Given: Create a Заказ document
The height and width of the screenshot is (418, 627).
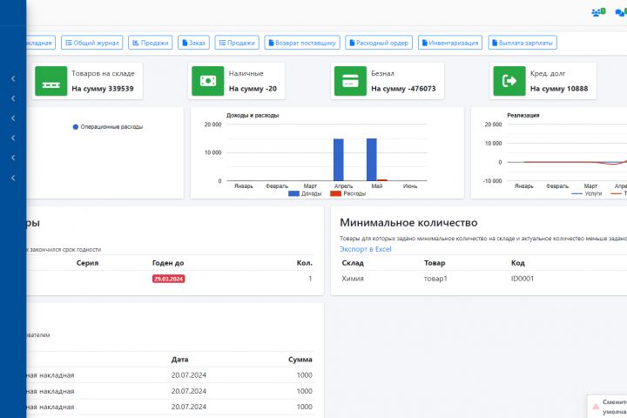Looking at the screenshot, I should click(x=193, y=43).
